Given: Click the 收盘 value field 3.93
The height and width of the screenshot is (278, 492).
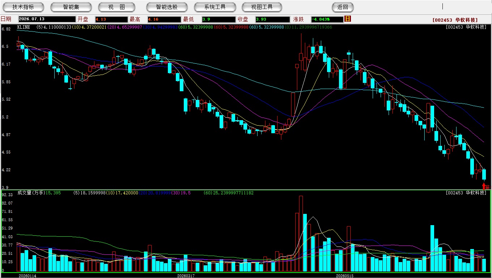Looking at the screenshot, I should pyautogui.click(x=272, y=19).
